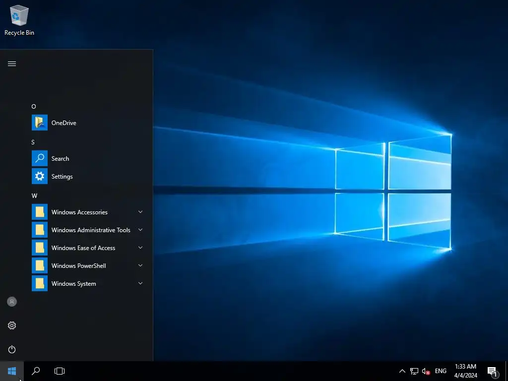Click the Windows Ease of Access label
This screenshot has width=508, height=381.
[83, 248]
